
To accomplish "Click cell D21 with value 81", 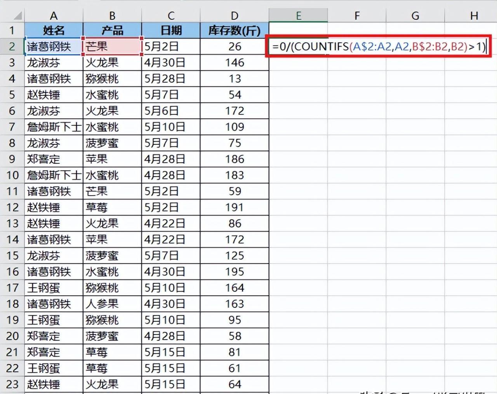I will 235,352.
